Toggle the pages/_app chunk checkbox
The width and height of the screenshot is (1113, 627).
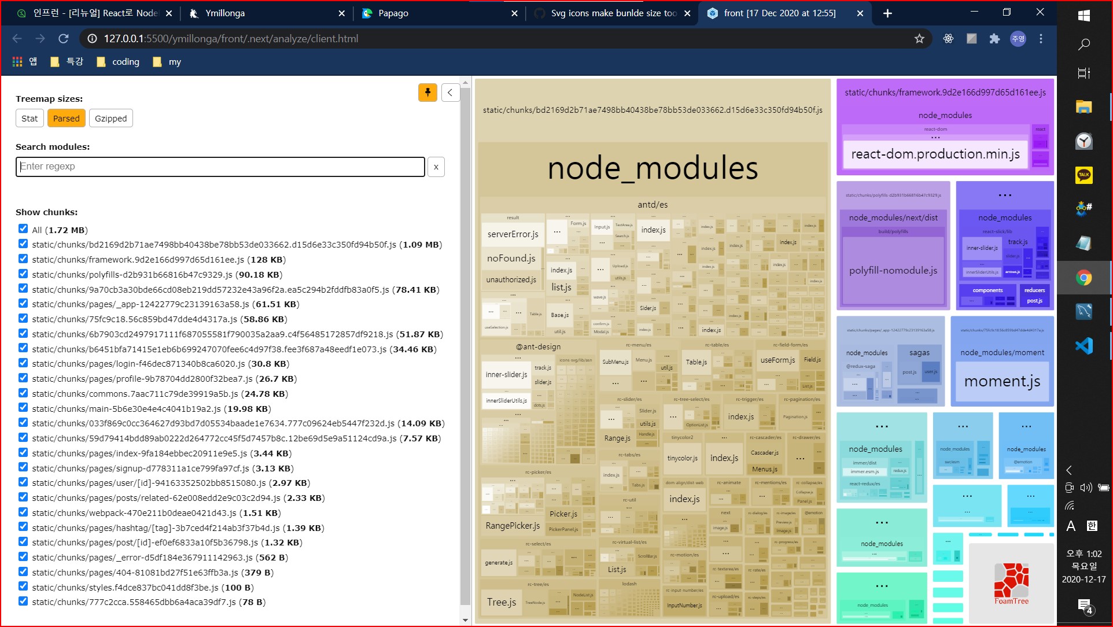pyautogui.click(x=23, y=304)
